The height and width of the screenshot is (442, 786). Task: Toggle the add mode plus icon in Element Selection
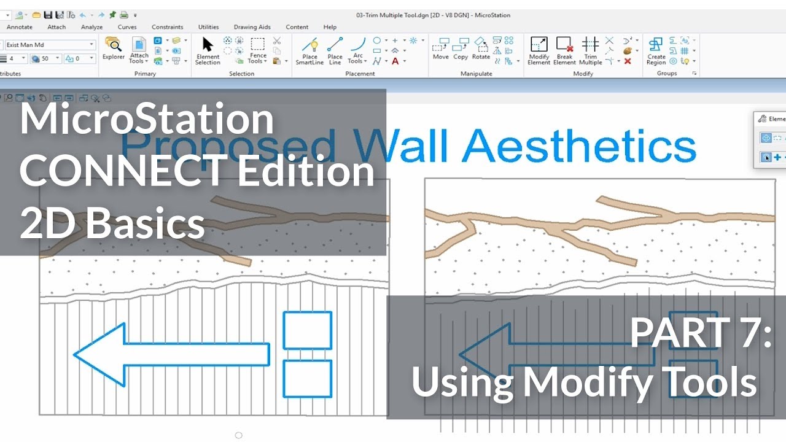tap(777, 158)
